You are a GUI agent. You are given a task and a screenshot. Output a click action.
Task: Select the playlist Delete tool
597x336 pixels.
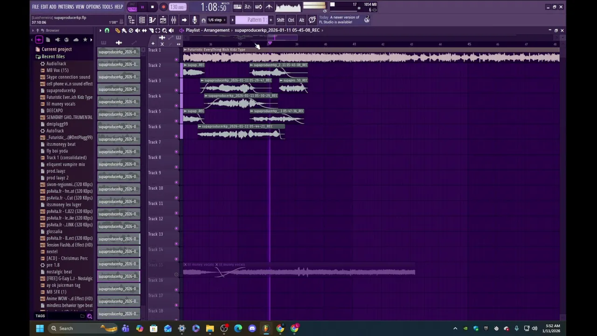(131, 30)
